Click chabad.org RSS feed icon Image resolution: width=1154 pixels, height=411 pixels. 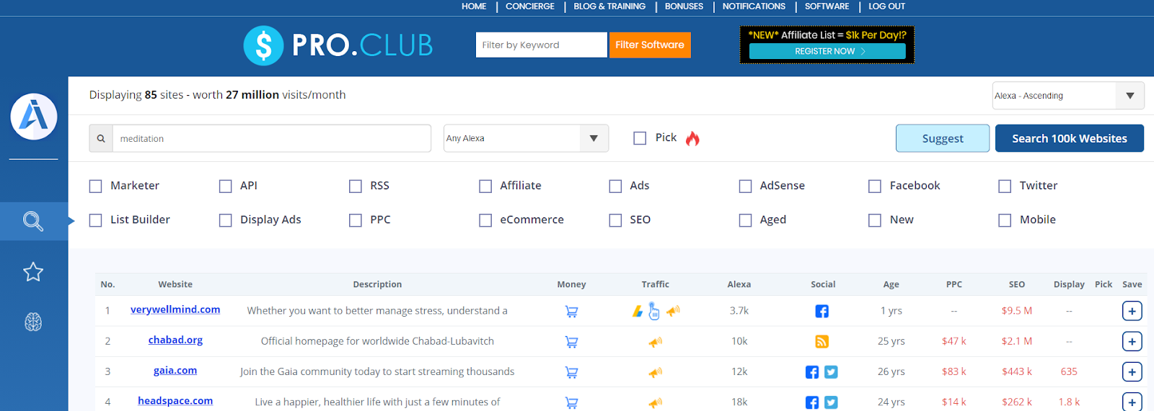tap(822, 341)
